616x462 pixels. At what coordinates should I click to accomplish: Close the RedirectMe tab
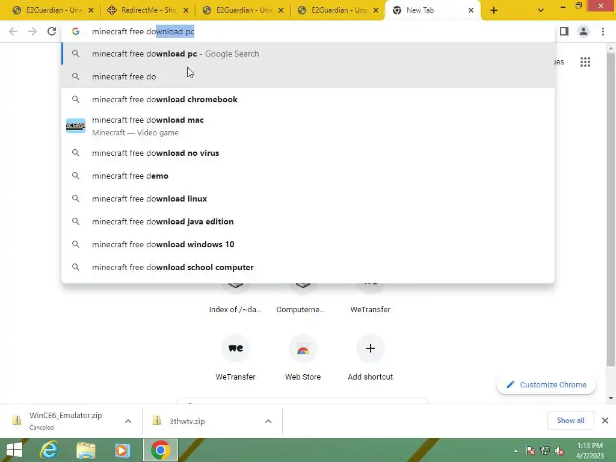click(x=186, y=11)
